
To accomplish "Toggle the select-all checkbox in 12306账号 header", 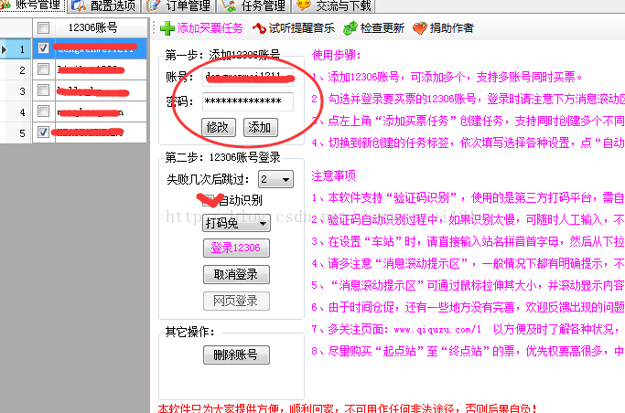I will [x=43, y=27].
